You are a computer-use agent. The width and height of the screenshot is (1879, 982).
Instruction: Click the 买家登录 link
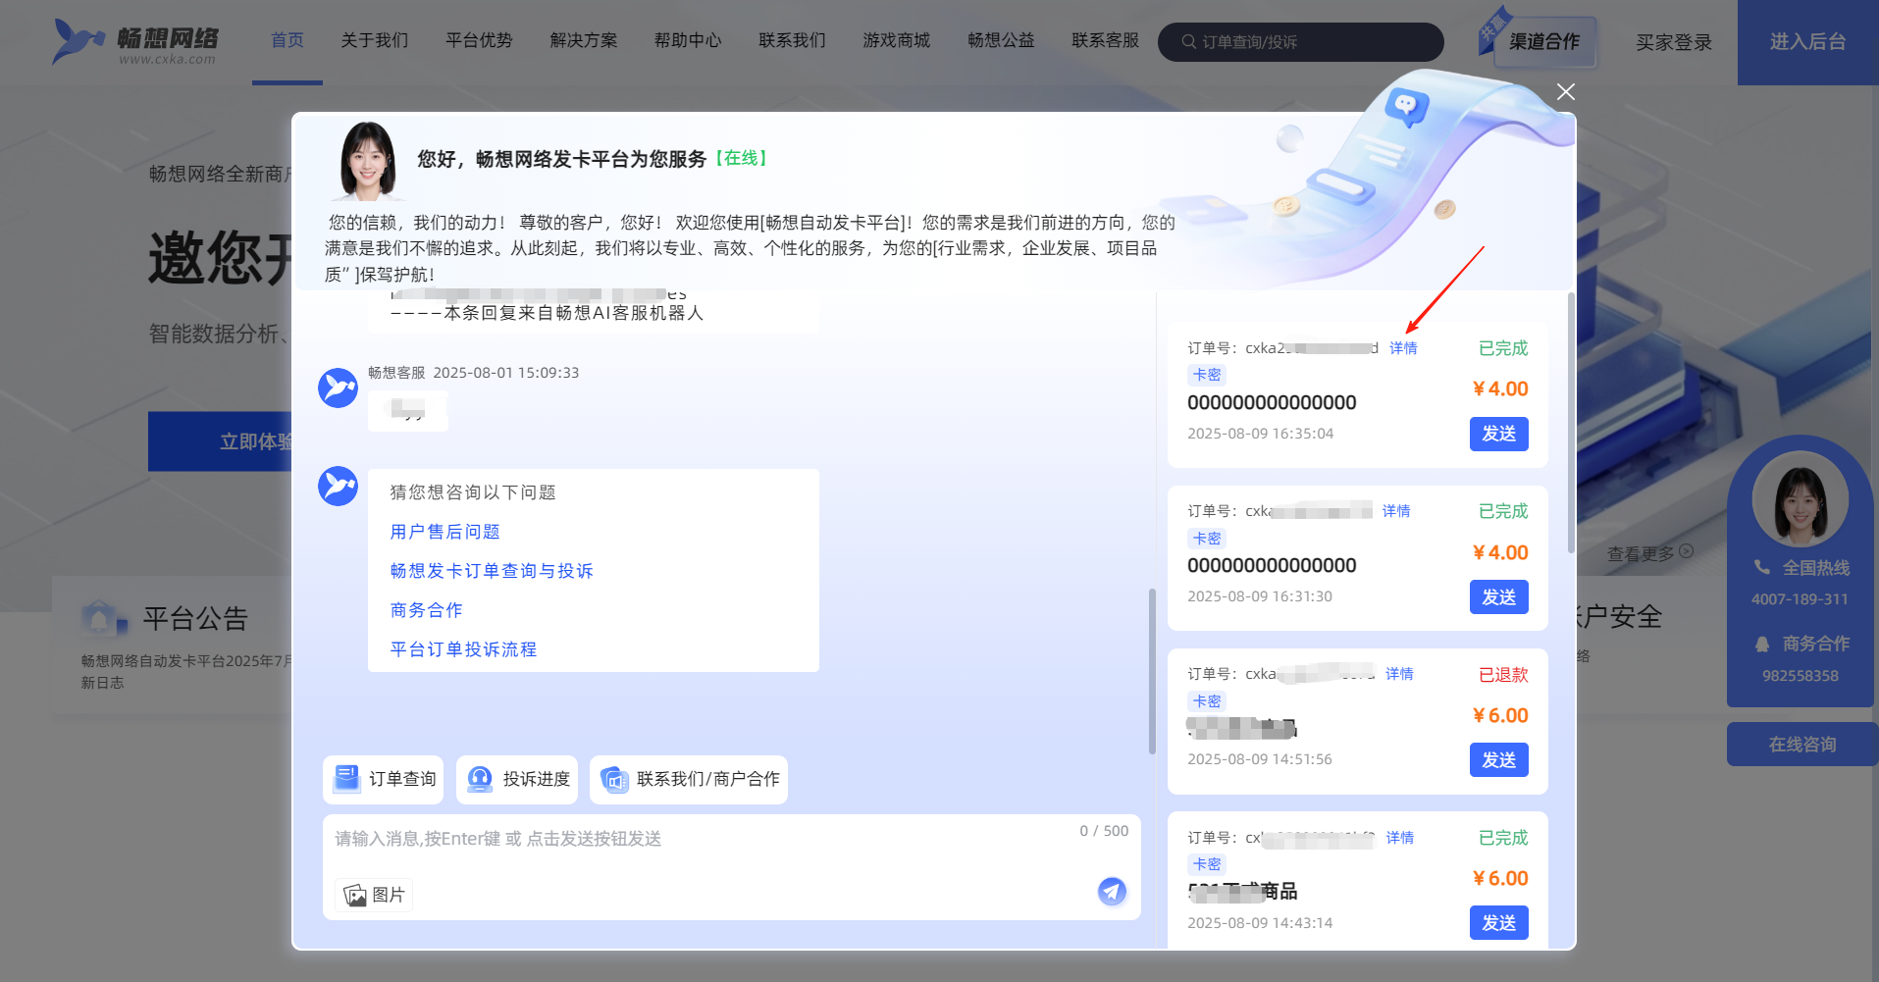pos(1674,42)
